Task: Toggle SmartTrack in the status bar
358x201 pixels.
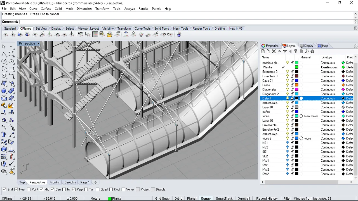Action: 224,198
